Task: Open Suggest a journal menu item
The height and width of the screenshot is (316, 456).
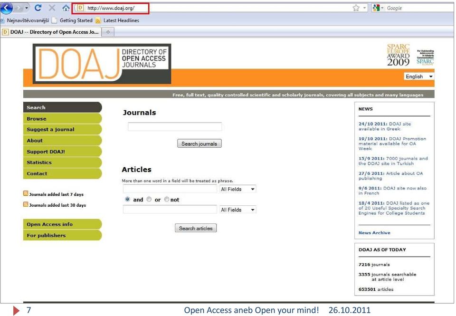Action: coord(63,129)
